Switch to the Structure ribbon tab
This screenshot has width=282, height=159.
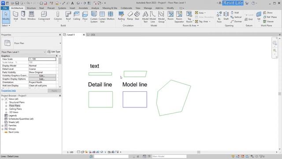coord(31,8)
